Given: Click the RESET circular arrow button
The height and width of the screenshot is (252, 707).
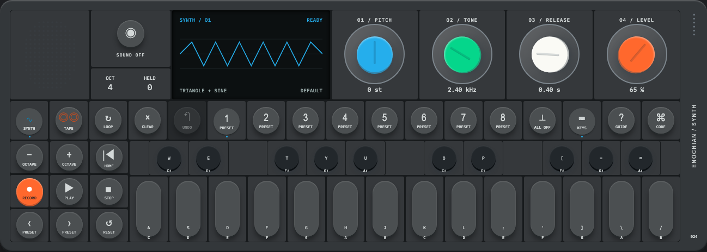Looking at the screenshot, I should coord(109,225).
